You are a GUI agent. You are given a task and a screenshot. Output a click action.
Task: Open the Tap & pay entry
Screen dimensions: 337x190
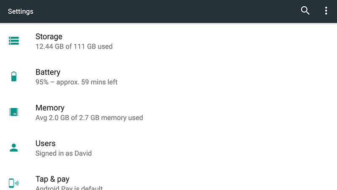point(52,179)
